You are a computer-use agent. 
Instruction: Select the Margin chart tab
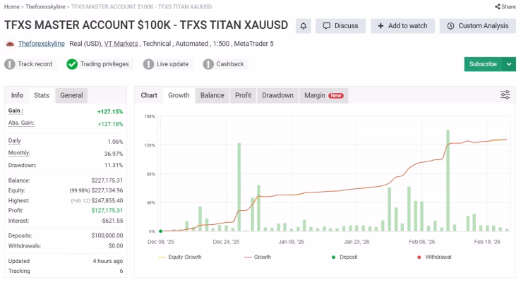[x=323, y=96]
